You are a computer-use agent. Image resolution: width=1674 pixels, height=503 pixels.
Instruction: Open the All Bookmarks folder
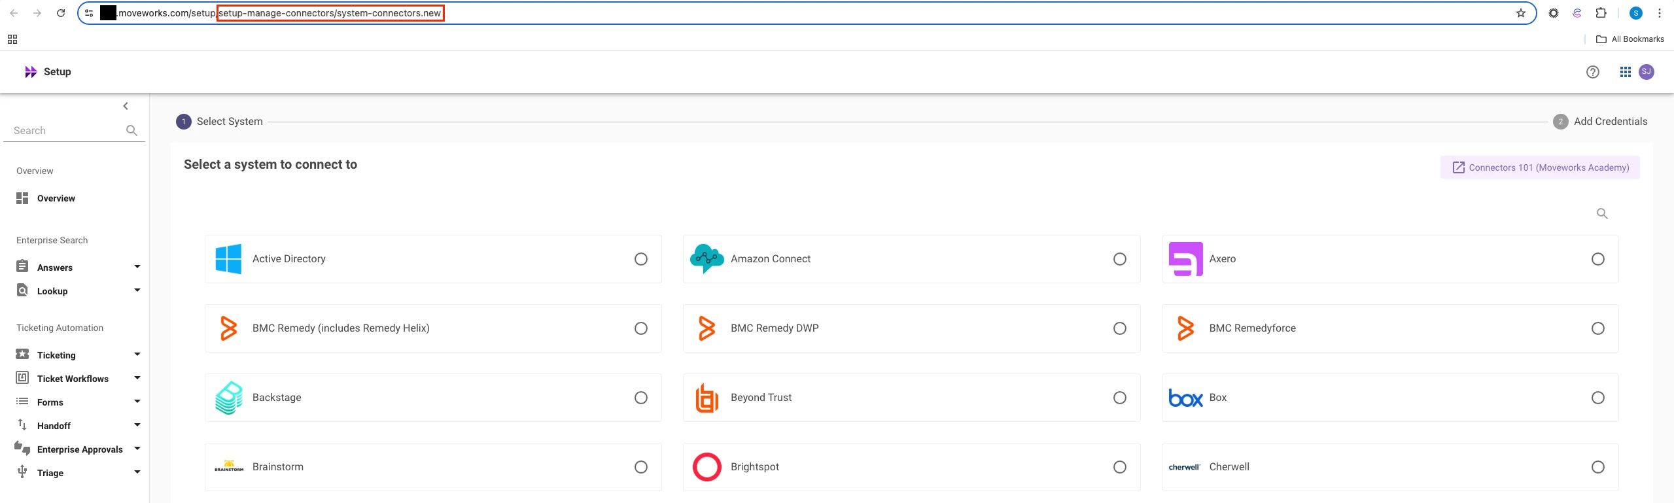[1630, 39]
